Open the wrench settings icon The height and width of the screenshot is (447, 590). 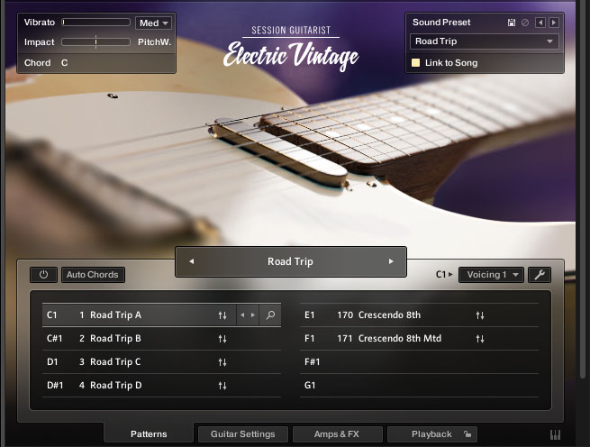click(540, 275)
